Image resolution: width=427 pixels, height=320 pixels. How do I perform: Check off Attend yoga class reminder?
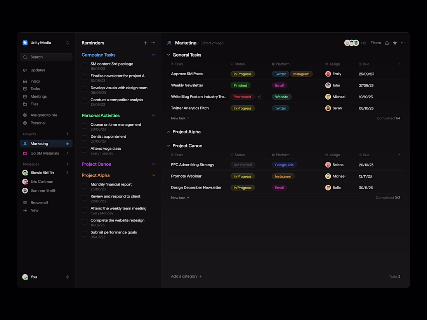click(84, 150)
